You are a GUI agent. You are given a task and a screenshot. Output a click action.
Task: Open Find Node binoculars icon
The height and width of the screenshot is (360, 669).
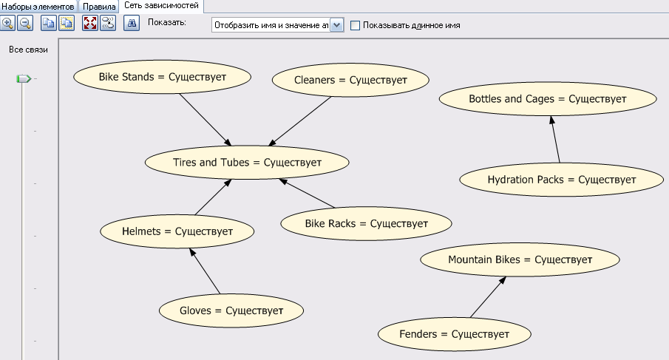click(x=132, y=24)
